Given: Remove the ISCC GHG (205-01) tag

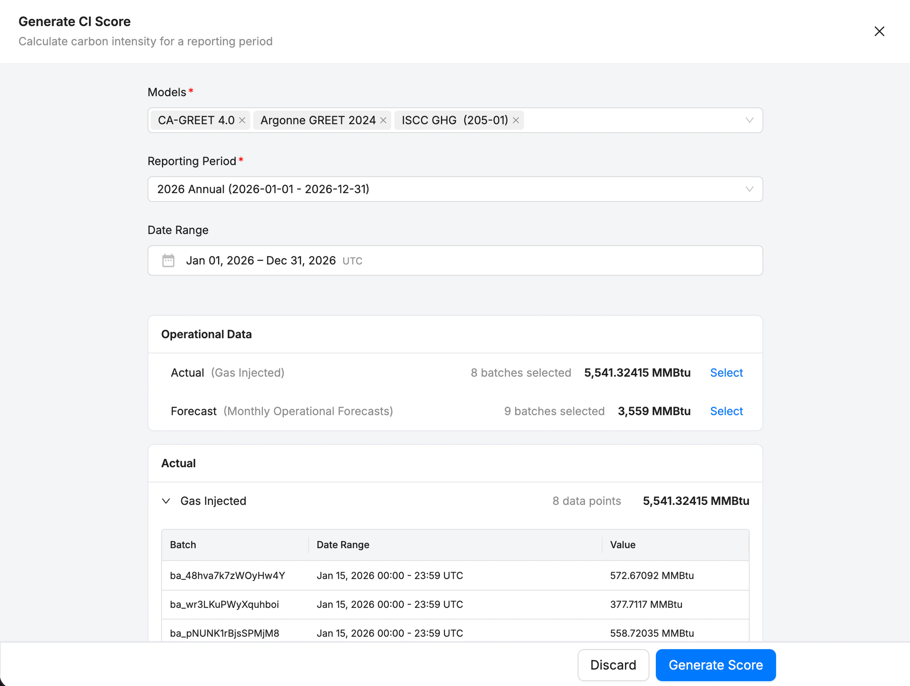Looking at the screenshot, I should point(516,120).
